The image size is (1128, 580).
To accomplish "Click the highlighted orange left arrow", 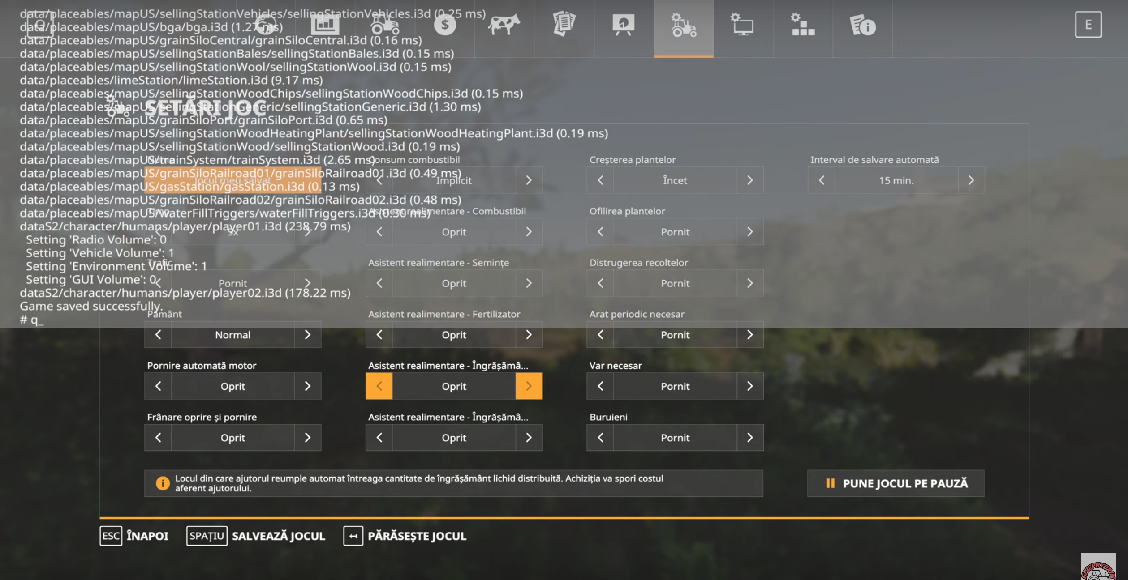I will (379, 386).
